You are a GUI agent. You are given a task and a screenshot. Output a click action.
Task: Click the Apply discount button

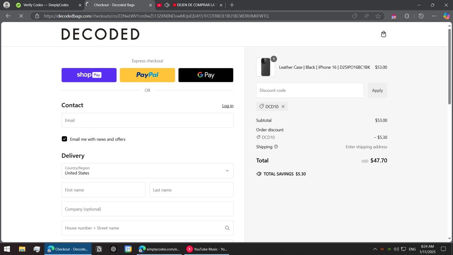coord(377,90)
